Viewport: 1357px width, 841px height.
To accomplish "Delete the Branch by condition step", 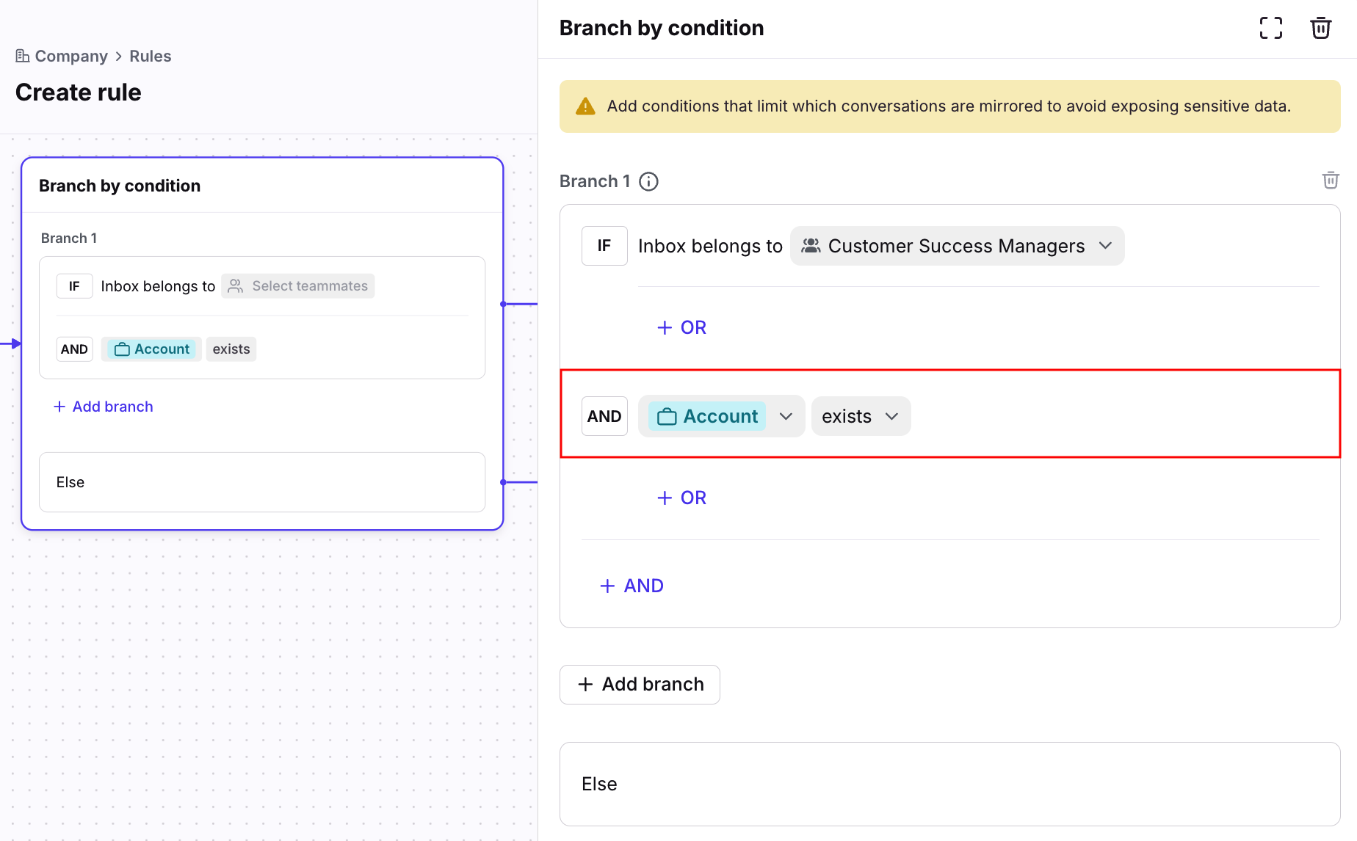I will point(1320,28).
